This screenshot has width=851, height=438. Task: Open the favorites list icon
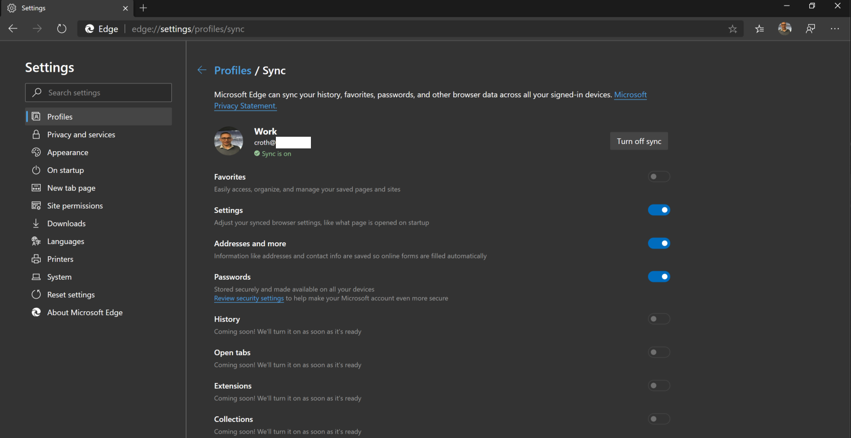[759, 29]
